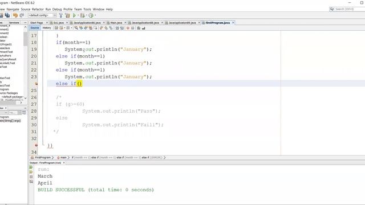Click the Shift Line Right icon
This screenshot has width=365, height=205.
[x=121, y=28]
